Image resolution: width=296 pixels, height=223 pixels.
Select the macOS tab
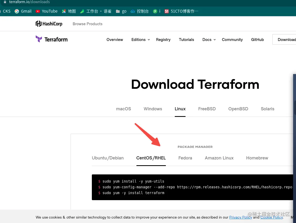[x=123, y=109]
